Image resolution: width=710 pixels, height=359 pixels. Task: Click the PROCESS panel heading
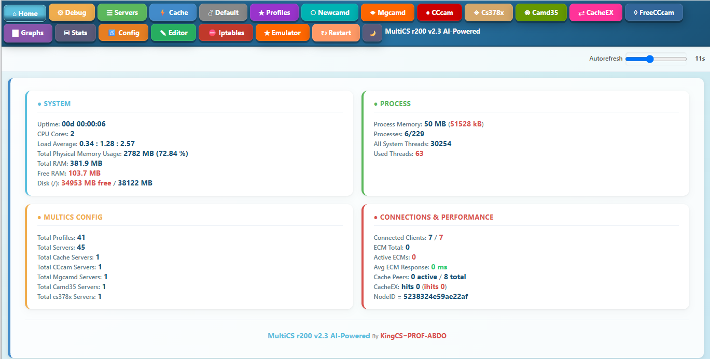point(392,104)
